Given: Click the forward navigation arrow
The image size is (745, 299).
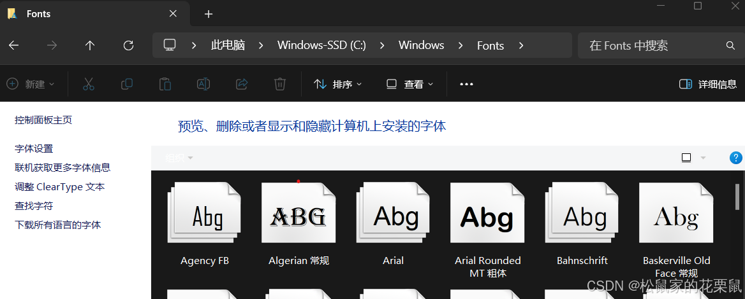Looking at the screenshot, I should 52,46.
